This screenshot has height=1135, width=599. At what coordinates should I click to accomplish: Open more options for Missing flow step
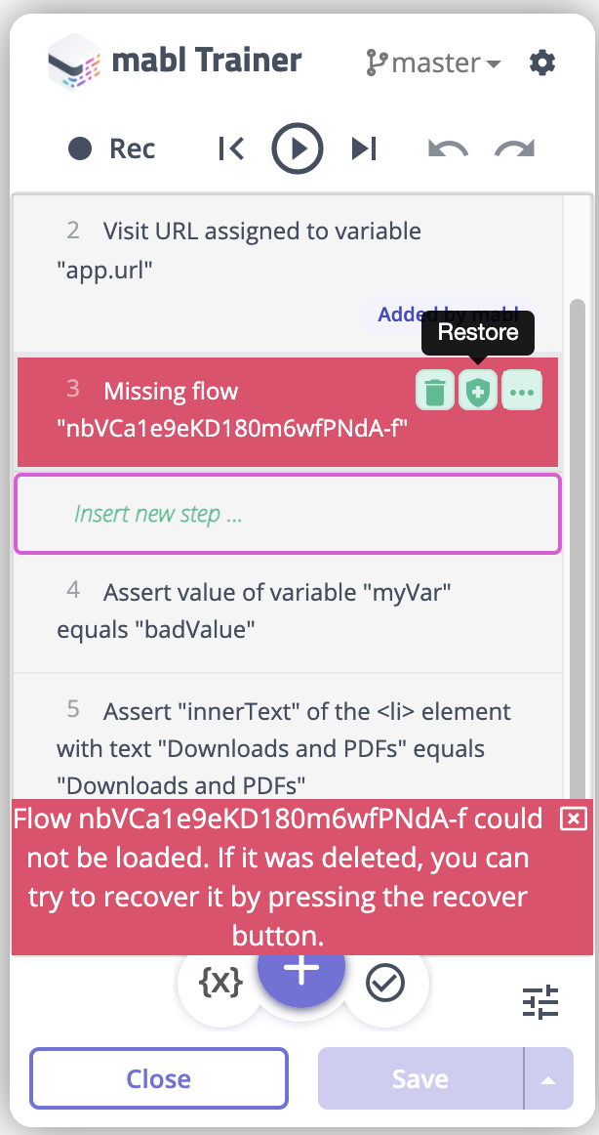[522, 393]
